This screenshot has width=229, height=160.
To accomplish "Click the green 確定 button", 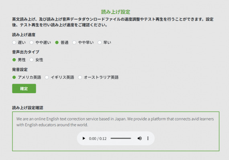I will click(24, 88).
